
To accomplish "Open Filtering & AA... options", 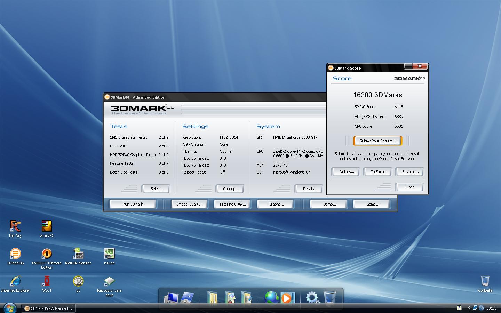I will point(233,204).
